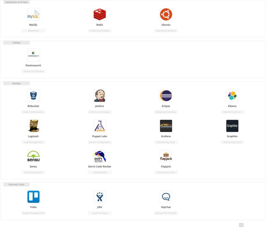Image resolution: width=266 pixels, height=227 pixels.
Task: Open the Kibana icon
Action: coord(232,96)
